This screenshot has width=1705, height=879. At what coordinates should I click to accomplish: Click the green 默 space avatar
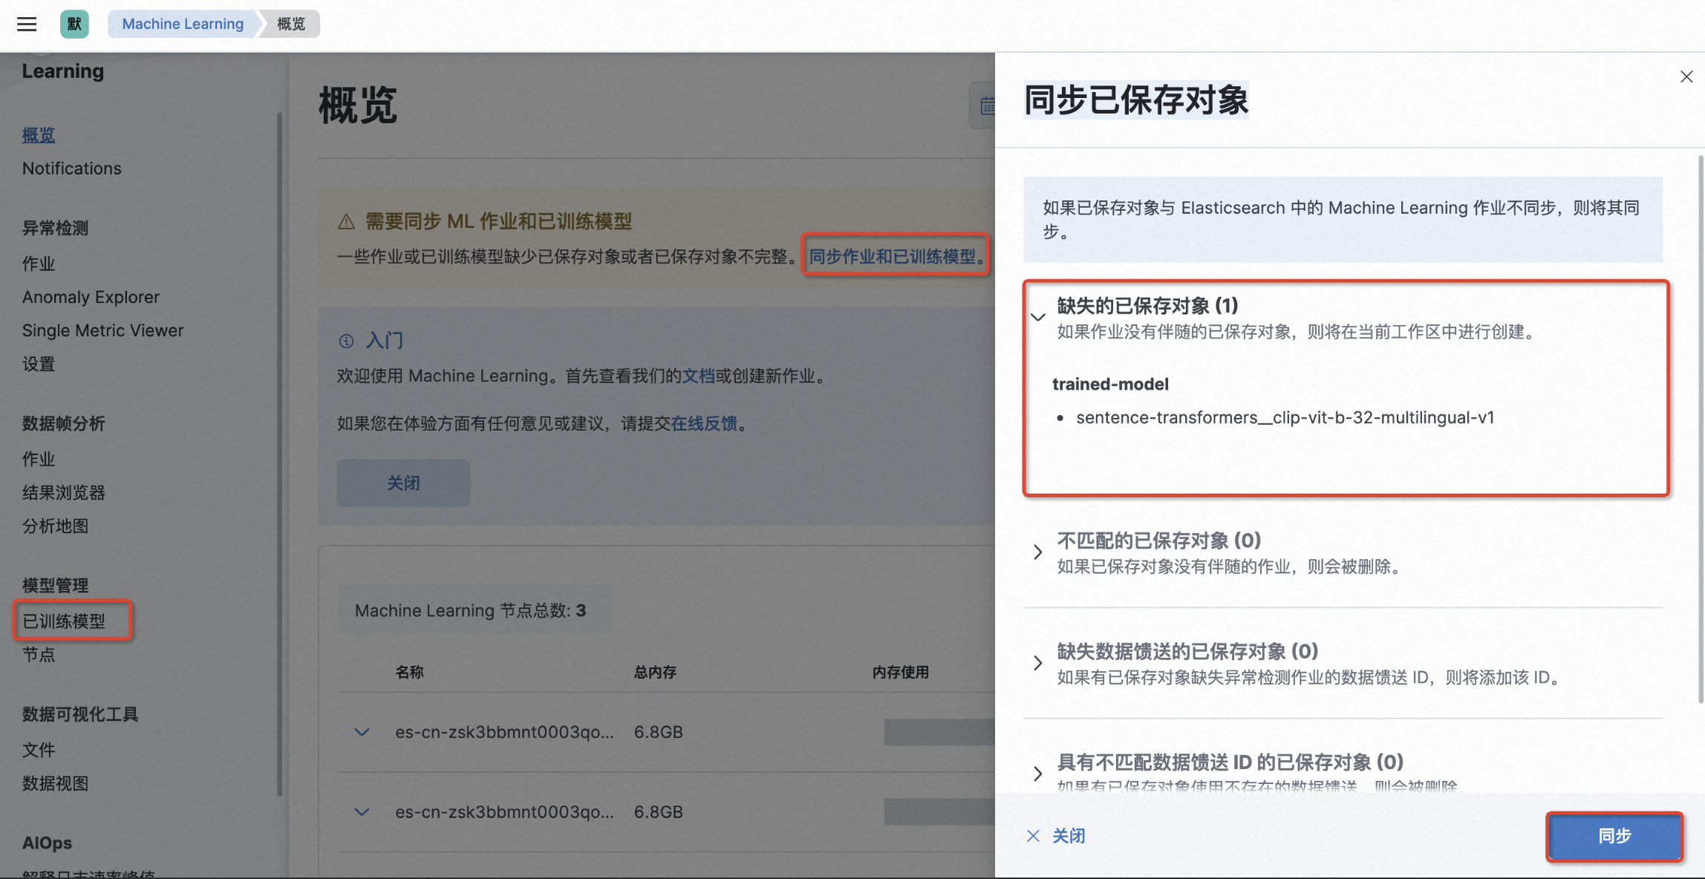pos(74,24)
